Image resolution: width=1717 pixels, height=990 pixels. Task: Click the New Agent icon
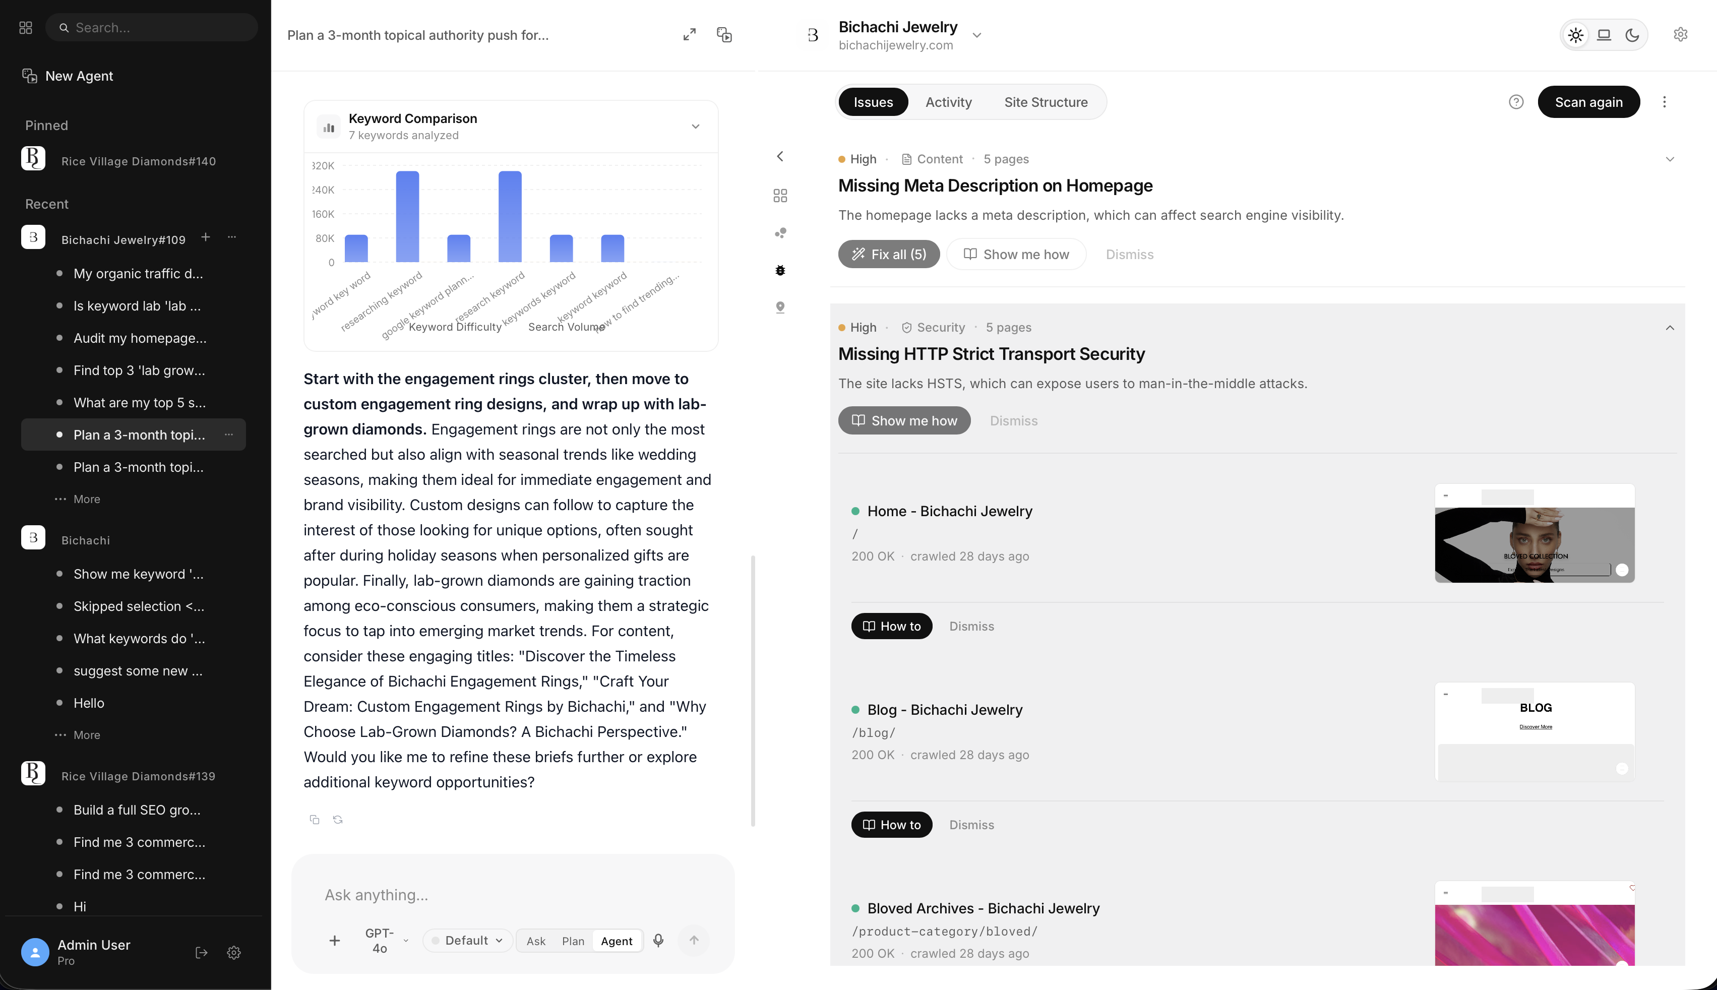pyautogui.click(x=29, y=76)
